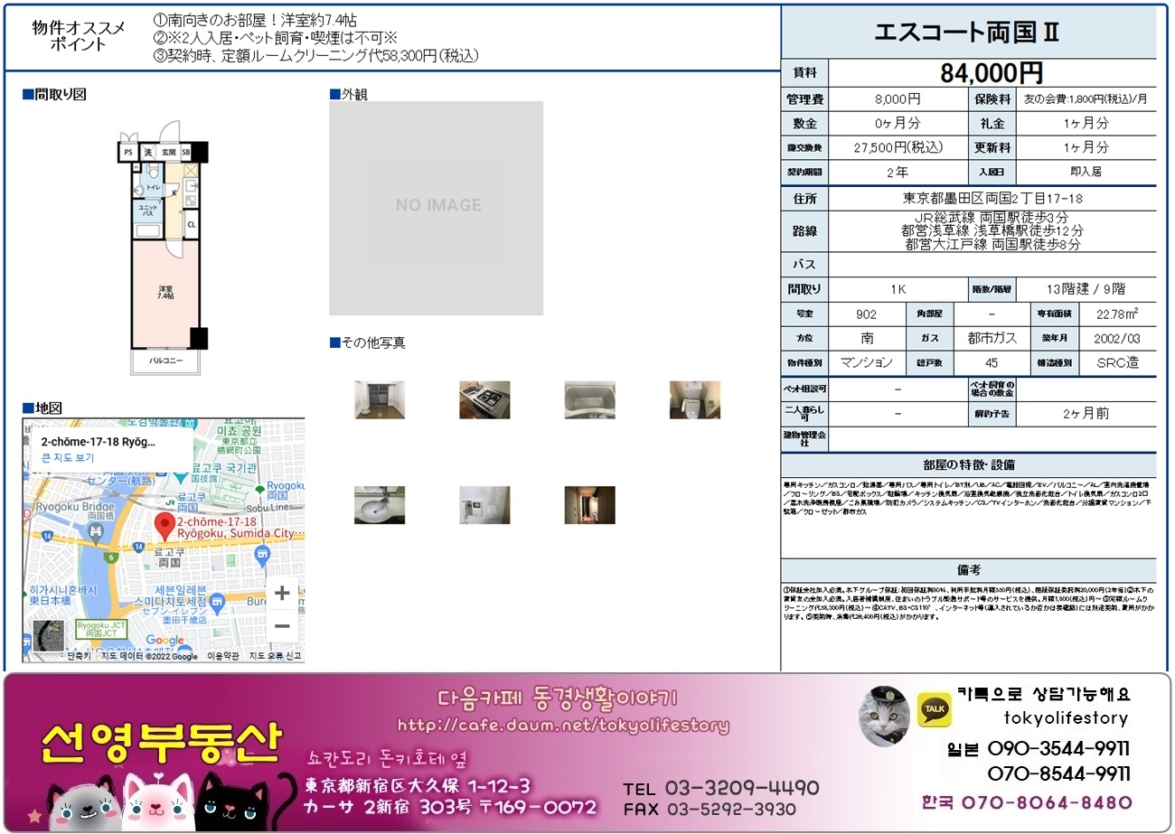
Task: Click '이용약관' terms link on map
Action: (223, 656)
